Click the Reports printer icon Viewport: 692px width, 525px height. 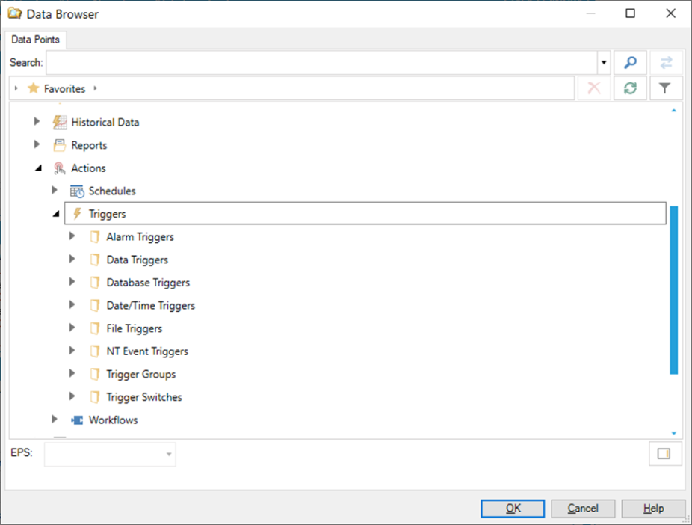(x=60, y=145)
